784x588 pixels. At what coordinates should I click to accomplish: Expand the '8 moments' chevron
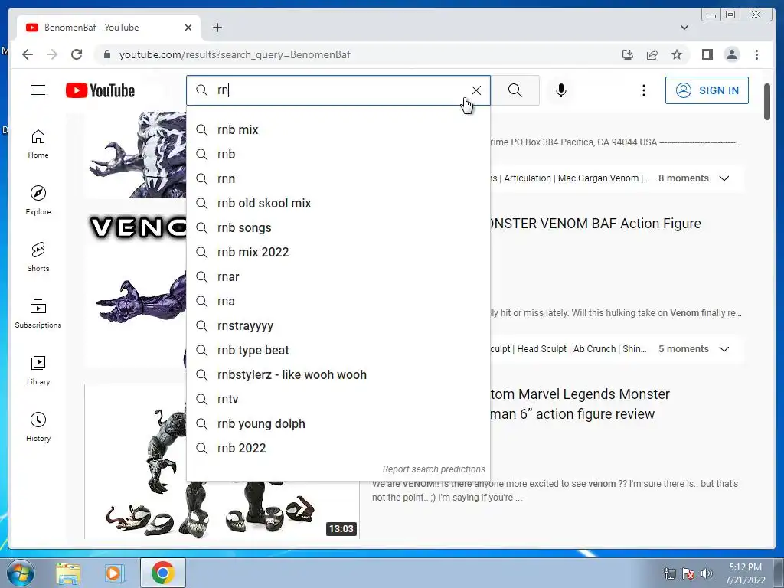tap(724, 178)
